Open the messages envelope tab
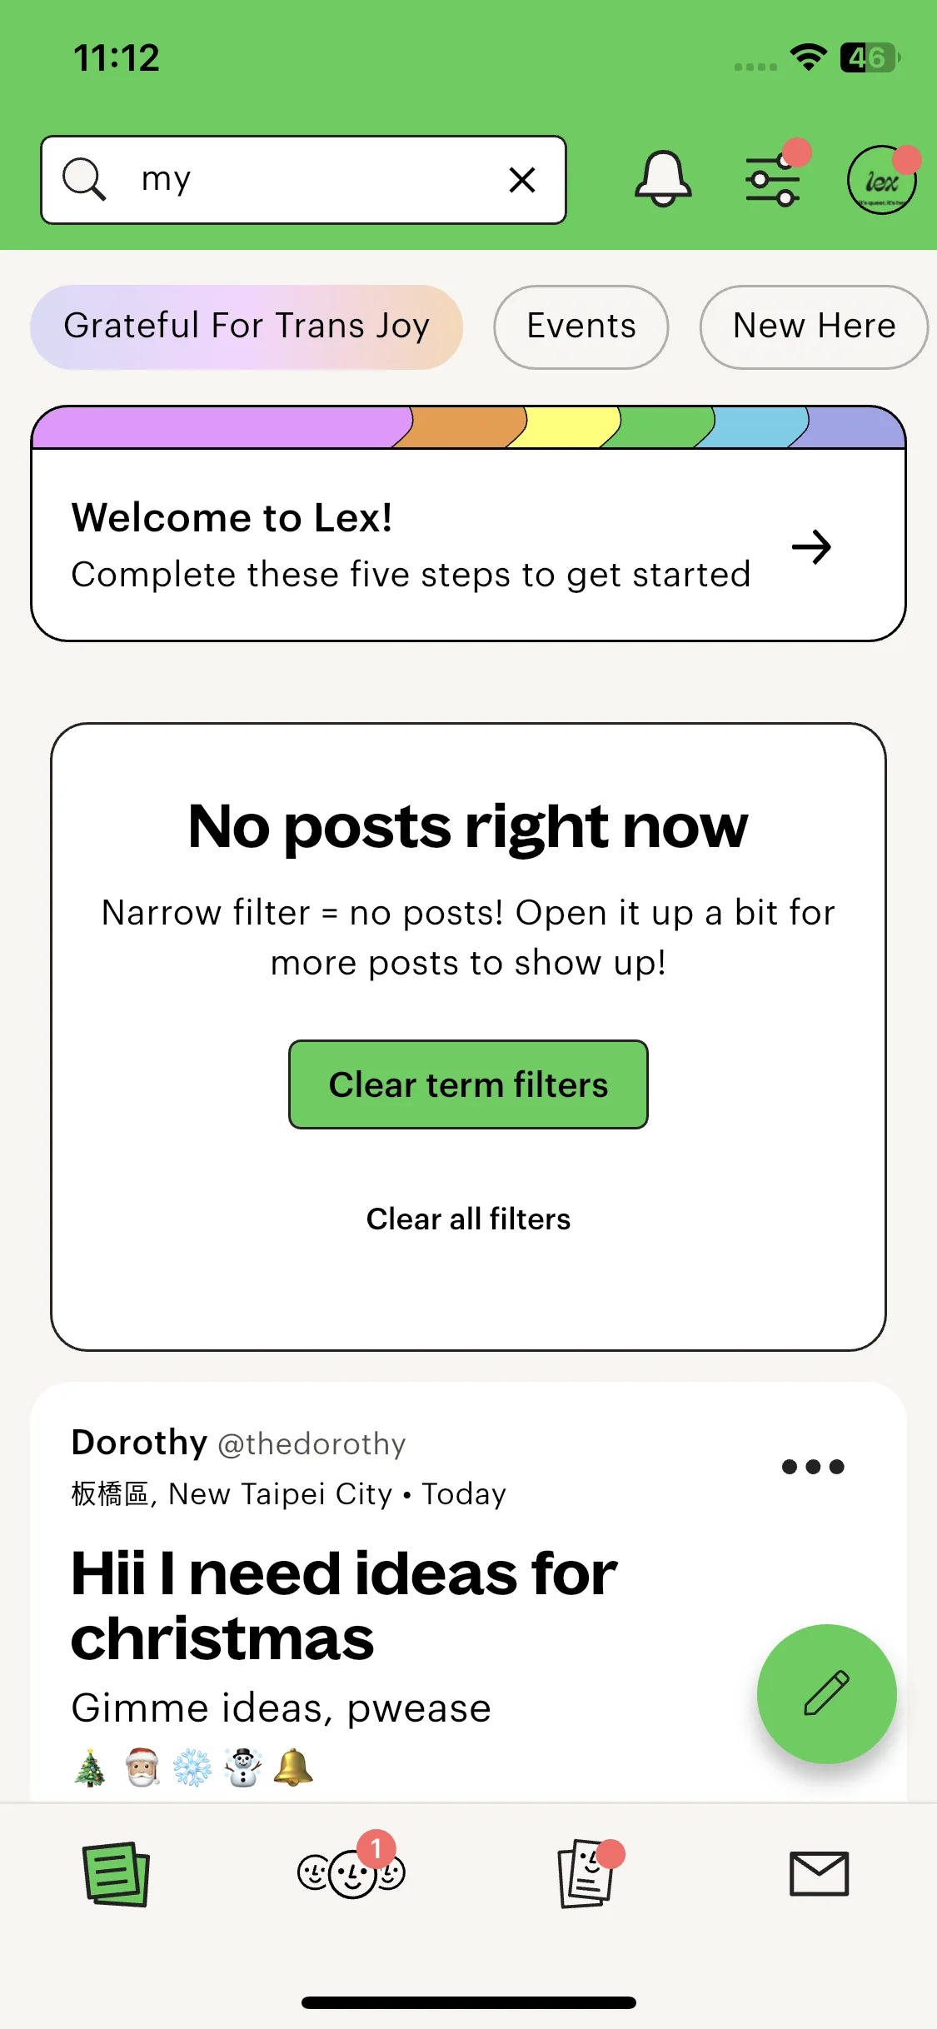Image resolution: width=937 pixels, height=2029 pixels. (x=819, y=1874)
